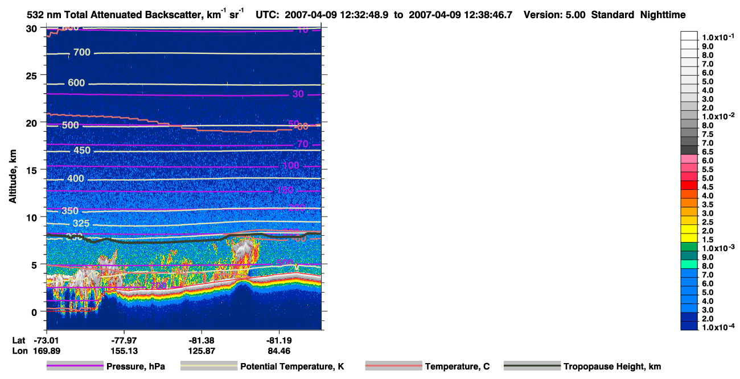Click the green 1.0x10-3 colorbar swatch
Viewport: 740px width, 379px height.
coord(689,247)
